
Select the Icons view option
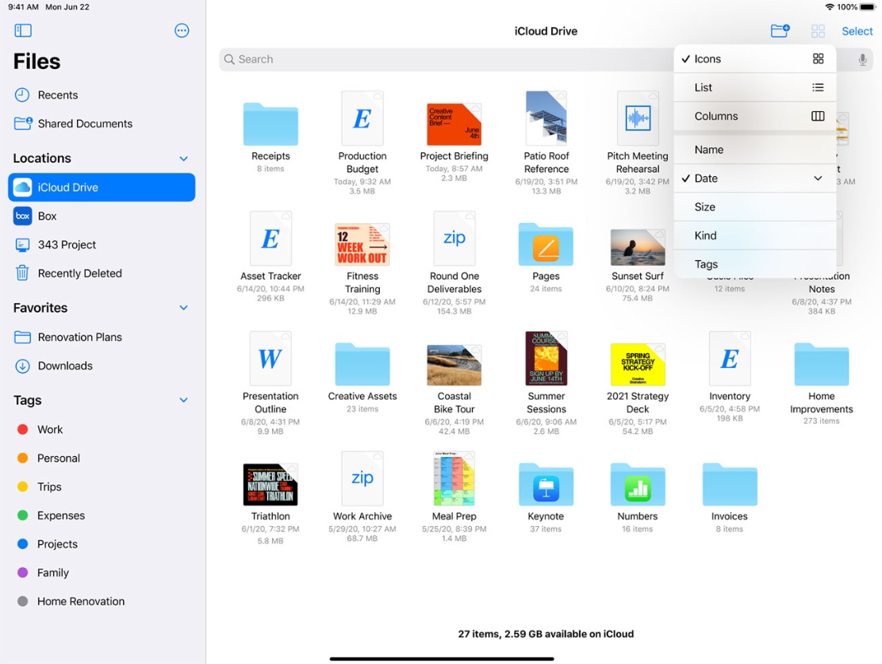(x=754, y=59)
